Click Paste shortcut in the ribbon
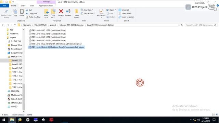This screenshot has width=219, height=123. (x=33, y=17)
